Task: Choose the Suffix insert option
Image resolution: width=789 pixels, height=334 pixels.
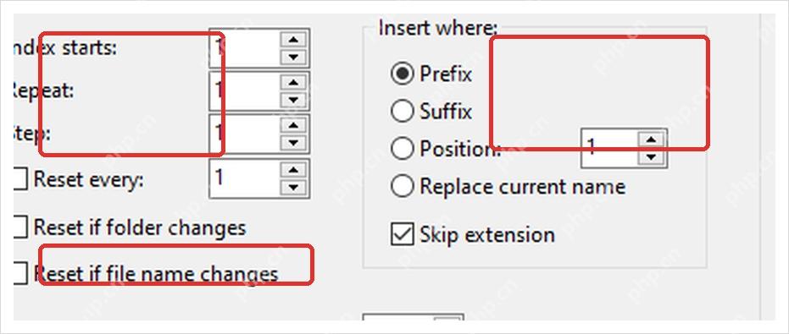Action: click(402, 111)
